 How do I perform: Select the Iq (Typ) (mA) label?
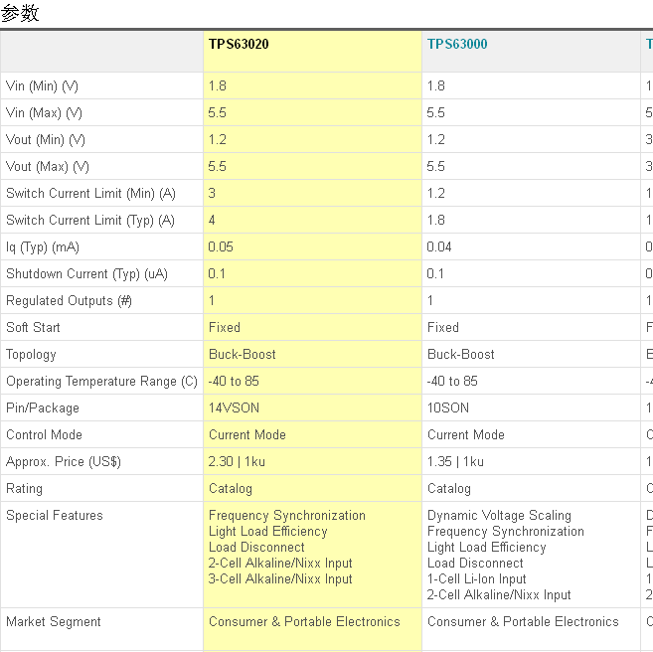coord(43,246)
